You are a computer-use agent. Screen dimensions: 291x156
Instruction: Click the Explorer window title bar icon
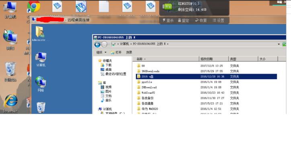(95, 38)
